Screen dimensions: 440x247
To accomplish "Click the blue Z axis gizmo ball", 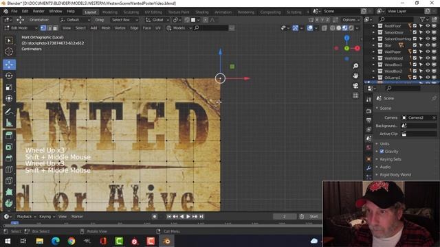I will click(x=346, y=38).
